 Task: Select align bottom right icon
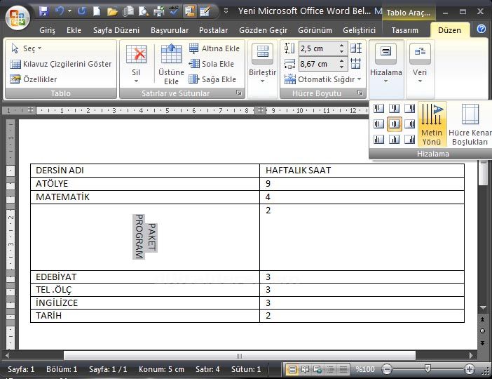click(410, 139)
